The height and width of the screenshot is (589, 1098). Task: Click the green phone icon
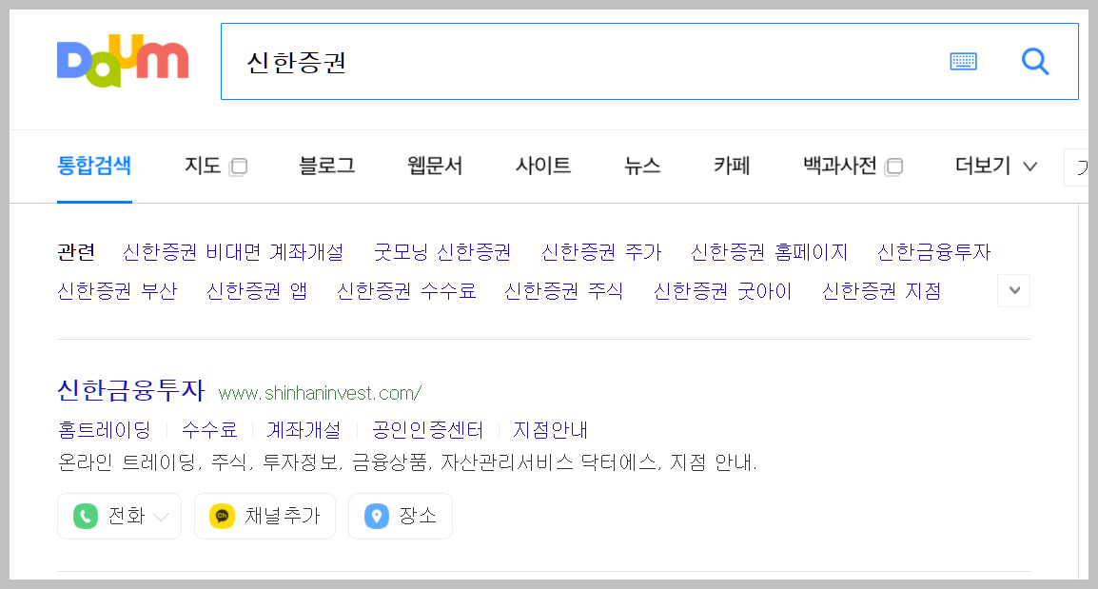86,516
